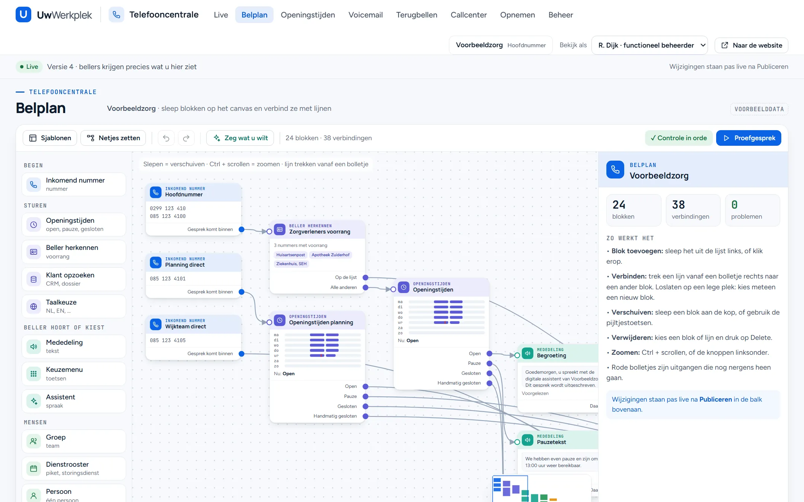Click the UwWerkplek logo icon
Viewport: 804px width, 502px height.
click(x=23, y=15)
